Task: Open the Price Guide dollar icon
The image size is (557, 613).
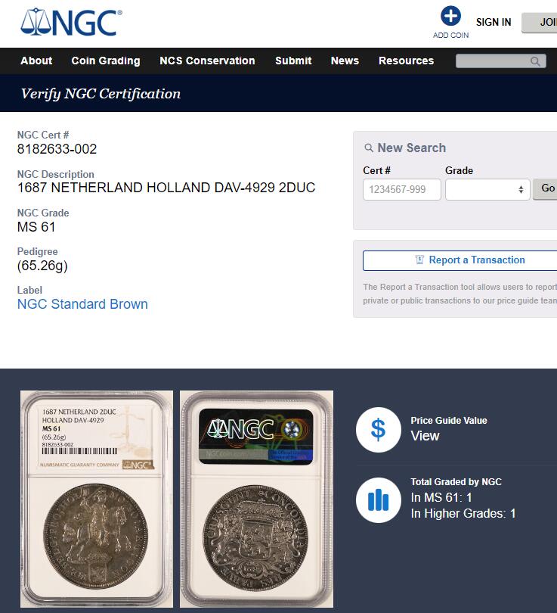Action: [378, 430]
